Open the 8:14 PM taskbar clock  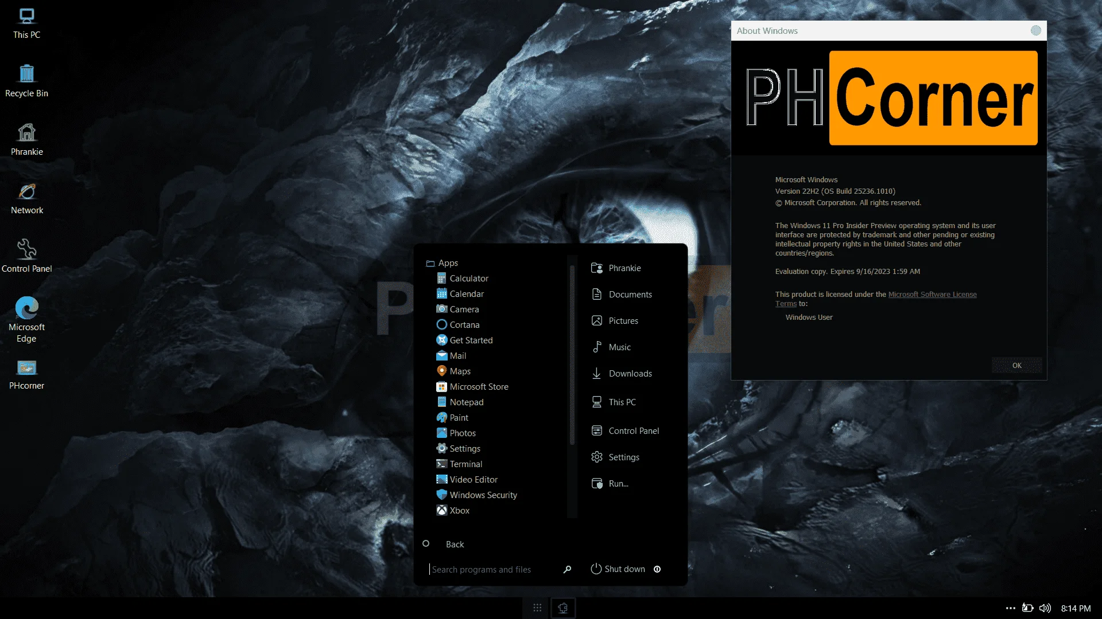1076,608
